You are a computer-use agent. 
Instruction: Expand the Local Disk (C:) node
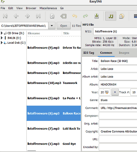tap(2, 43)
